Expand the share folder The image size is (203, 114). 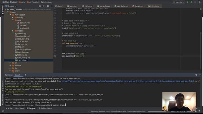(10, 71)
